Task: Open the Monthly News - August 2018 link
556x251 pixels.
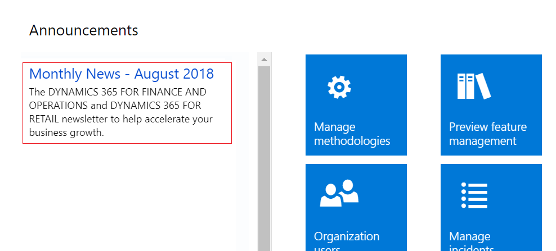Action: (121, 74)
